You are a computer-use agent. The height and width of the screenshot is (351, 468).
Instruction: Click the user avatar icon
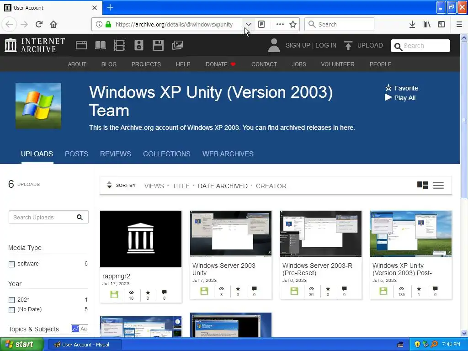[274, 45]
